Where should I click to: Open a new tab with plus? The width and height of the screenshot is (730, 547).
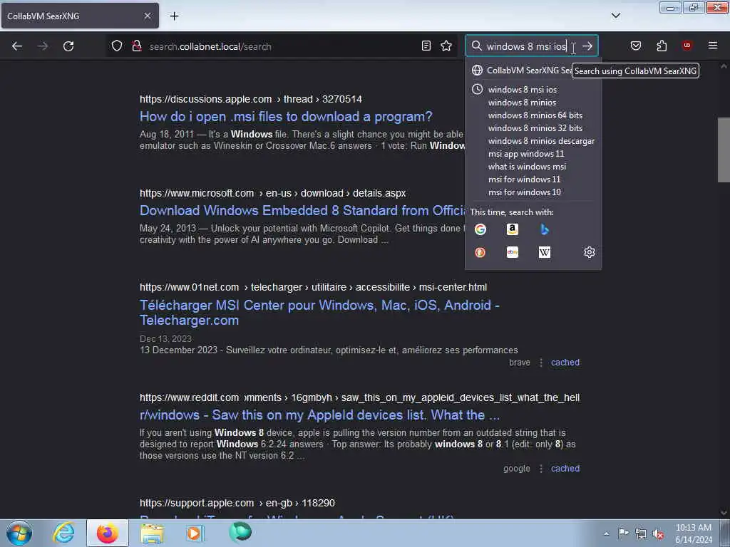[x=174, y=16]
